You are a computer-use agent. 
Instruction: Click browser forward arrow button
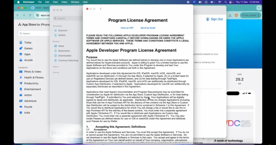pyautogui.click(x=24, y=15)
